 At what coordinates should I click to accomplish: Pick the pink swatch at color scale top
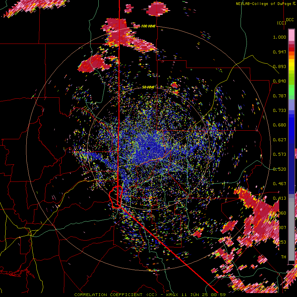291,35
